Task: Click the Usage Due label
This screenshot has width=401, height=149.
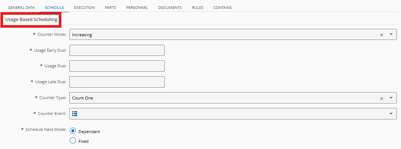Action: pos(56,66)
